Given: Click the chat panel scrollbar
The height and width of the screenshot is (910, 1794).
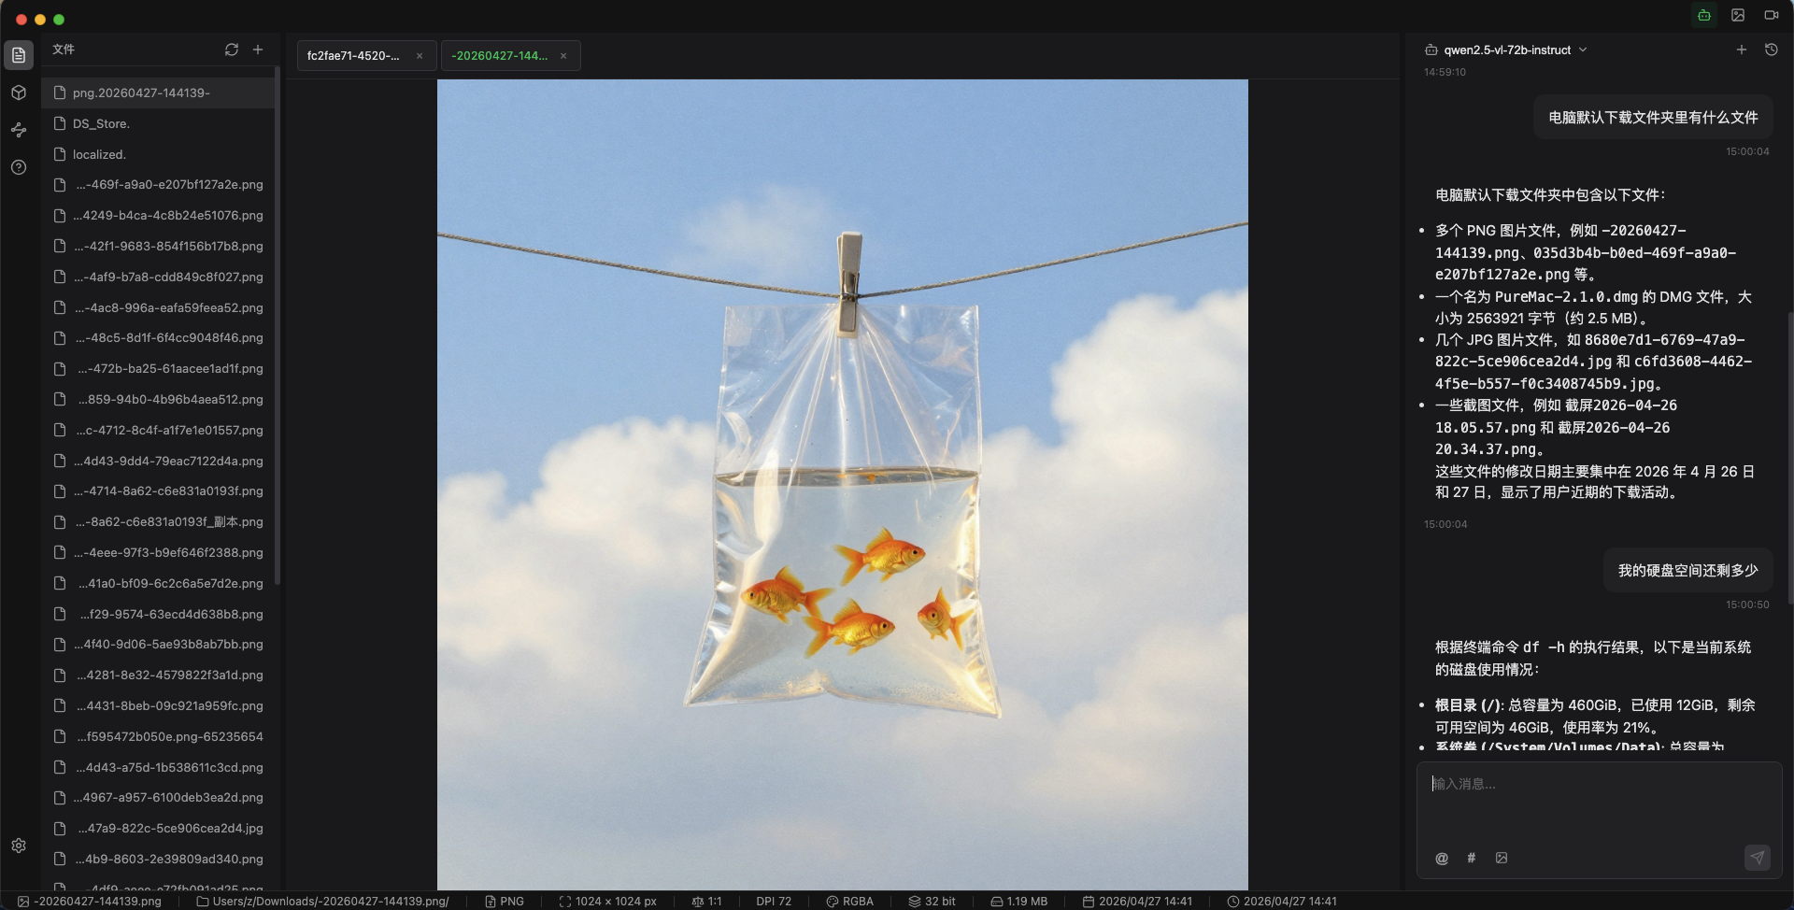Looking at the screenshot, I should tap(1789, 458).
